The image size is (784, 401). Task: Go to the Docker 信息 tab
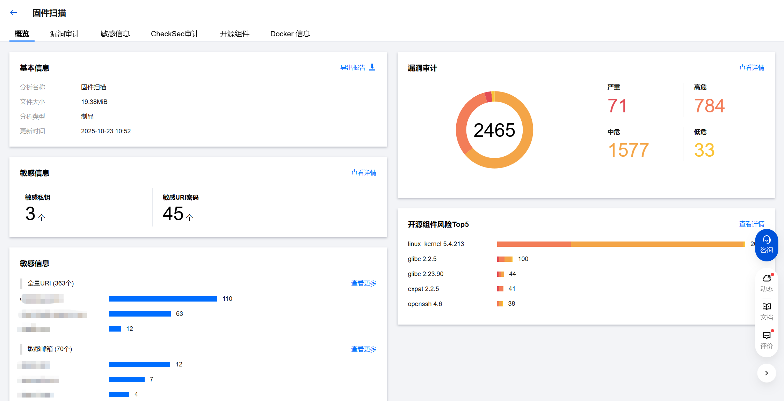click(x=290, y=34)
